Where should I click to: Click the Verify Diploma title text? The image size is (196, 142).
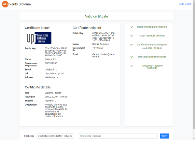[20, 4]
